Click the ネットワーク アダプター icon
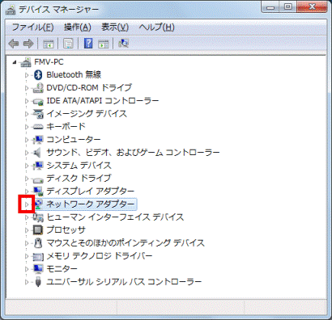The height and width of the screenshot is (320, 332). (x=39, y=204)
